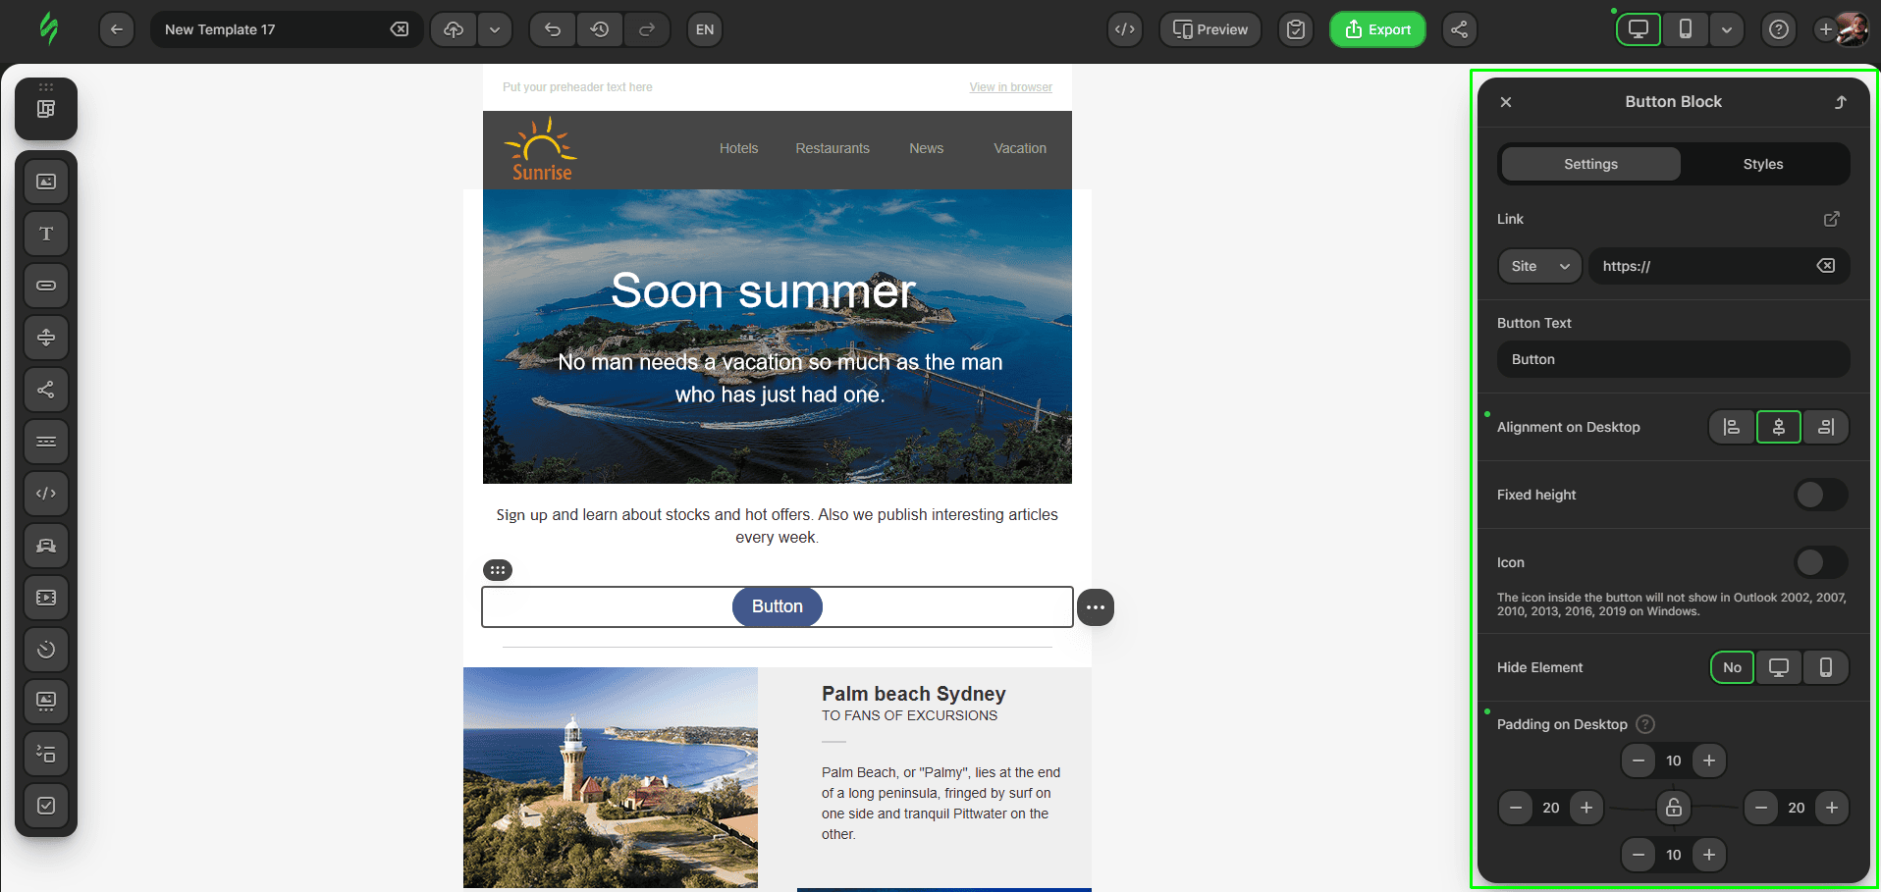
Task: Hide element on mobile devices
Action: tap(1825, 667)
